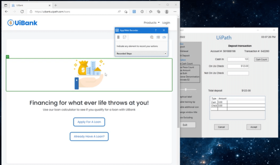Click the recorder configuration sliders icon
The width and height of the screenshot is (280, 165).
(x=158, y=37)
